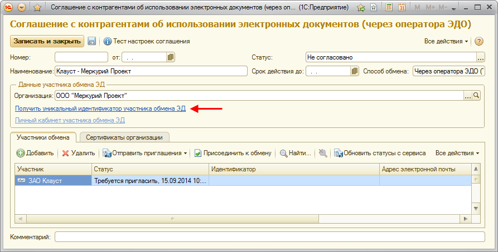
Task: Add to favorites via the document-star icon
Action: [374, 7]
